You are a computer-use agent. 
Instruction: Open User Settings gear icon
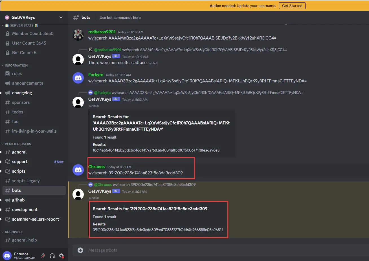click(x=61, y=256)
